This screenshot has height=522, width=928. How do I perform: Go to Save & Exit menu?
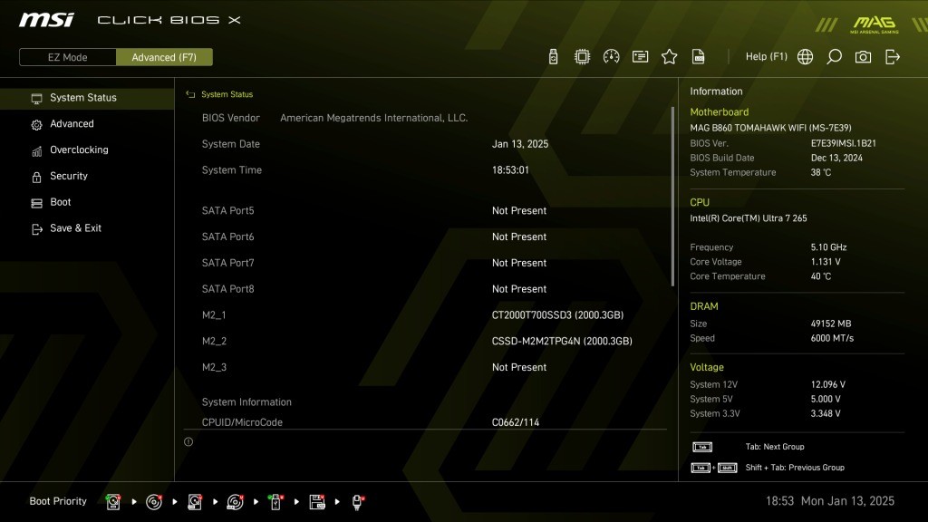coord(75,228)
